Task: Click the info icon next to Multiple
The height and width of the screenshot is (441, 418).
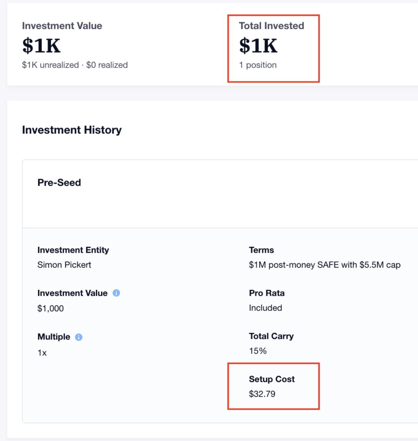Action: click(x=79, y=337)
